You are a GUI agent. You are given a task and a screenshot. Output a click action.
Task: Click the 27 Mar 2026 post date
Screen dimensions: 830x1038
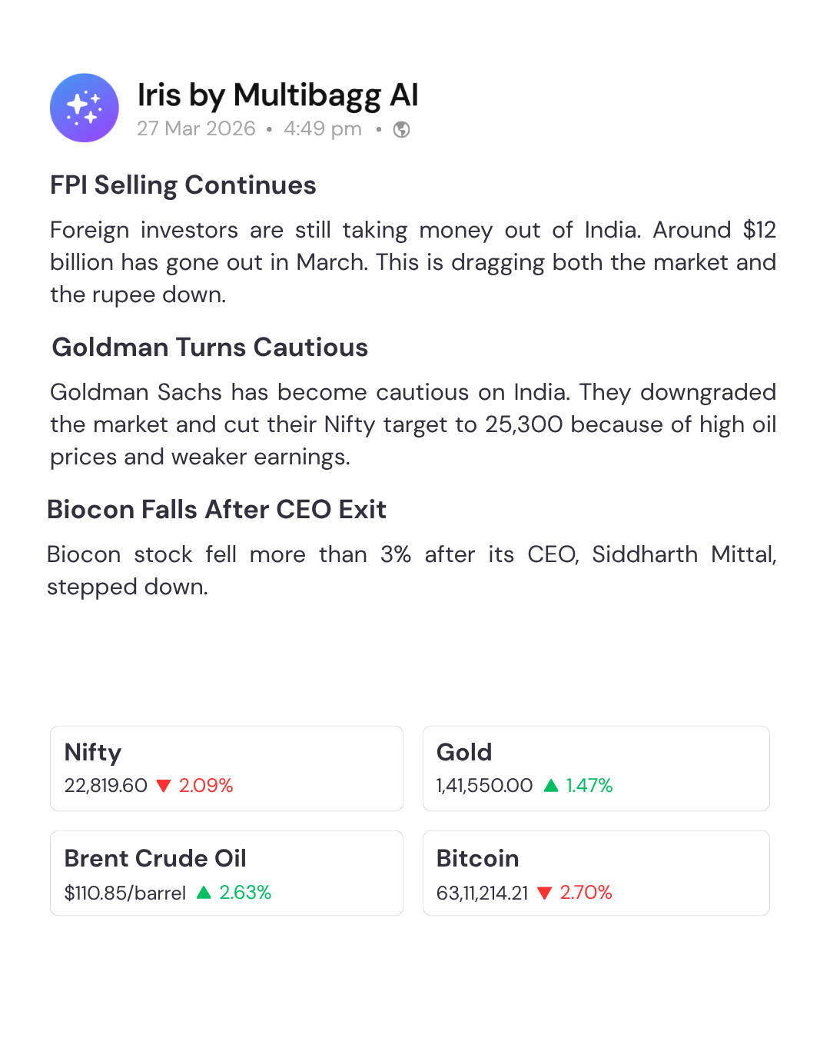click(x=196, y=128)
